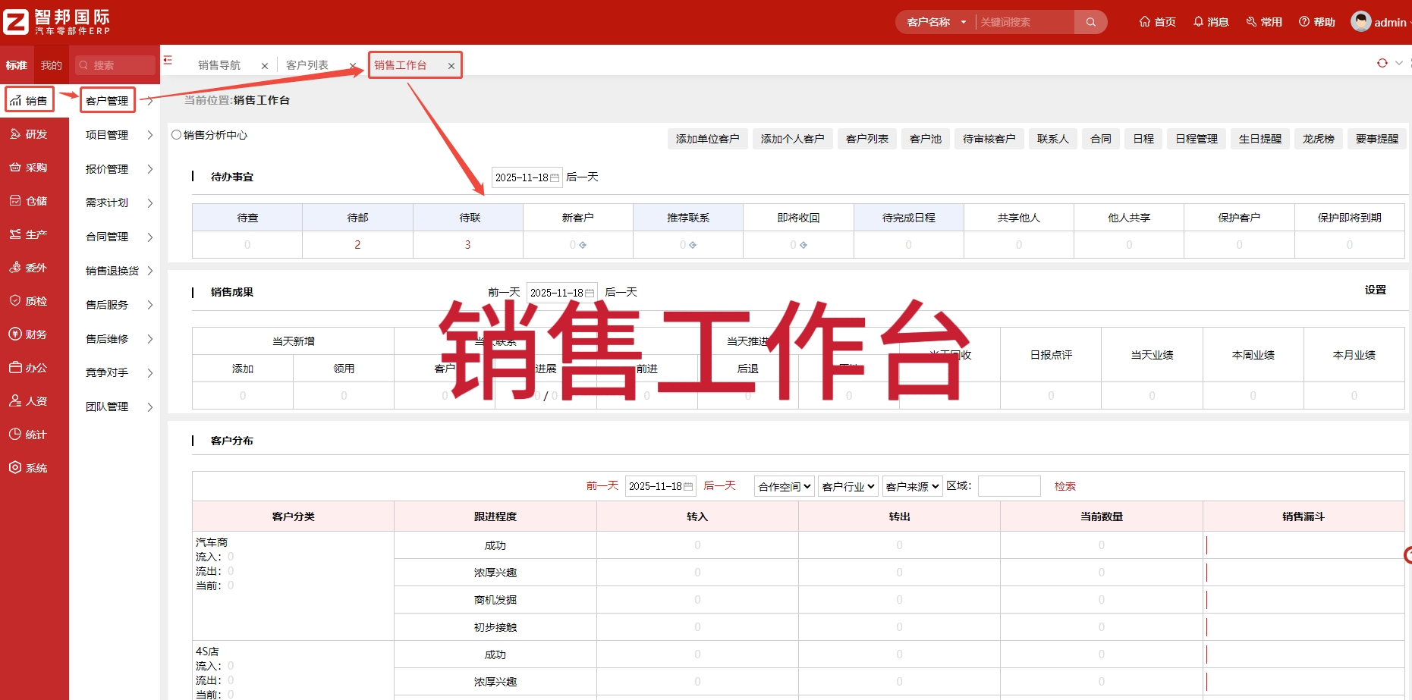Viewport: 1412px width, 700px height.
Task: Click the red refresh icon beside tabs
Action: coord(1382,63)
